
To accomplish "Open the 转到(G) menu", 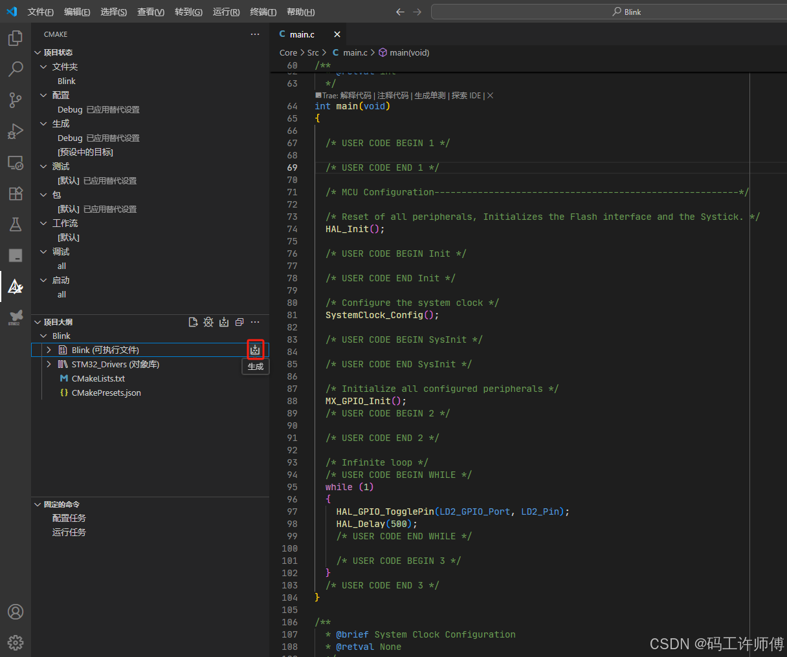I will click(188, 12).
